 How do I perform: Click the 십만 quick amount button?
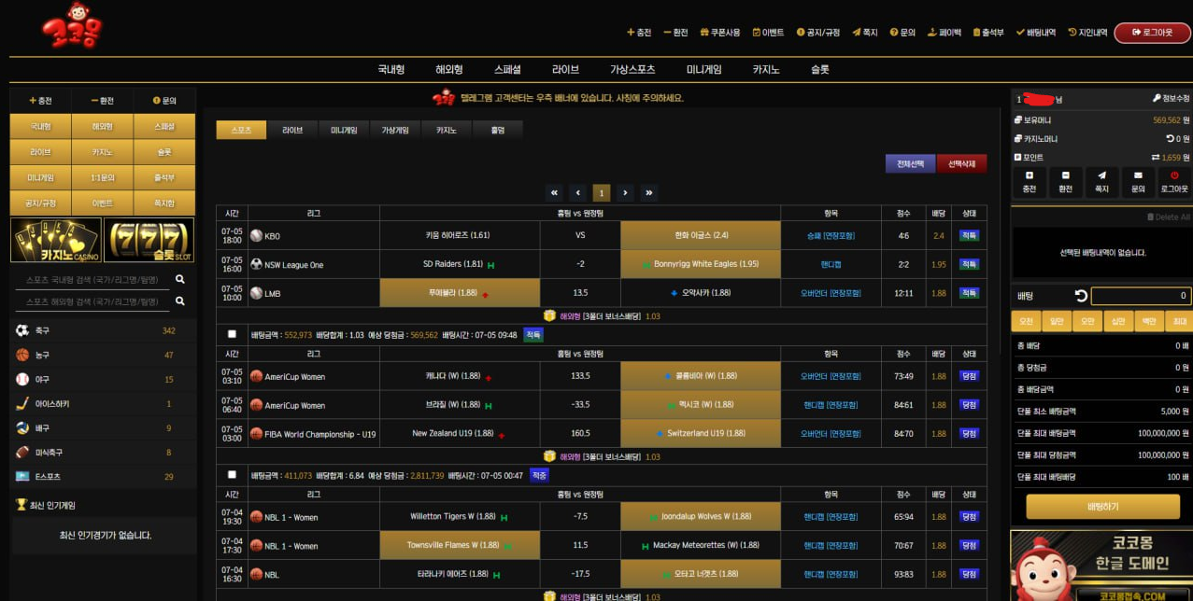pos(1116,322)
